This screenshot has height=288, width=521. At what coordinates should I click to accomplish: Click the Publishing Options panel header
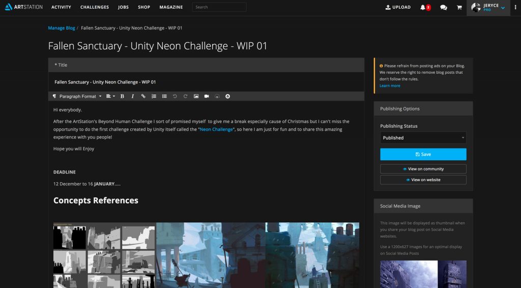(x=423, y=108)
